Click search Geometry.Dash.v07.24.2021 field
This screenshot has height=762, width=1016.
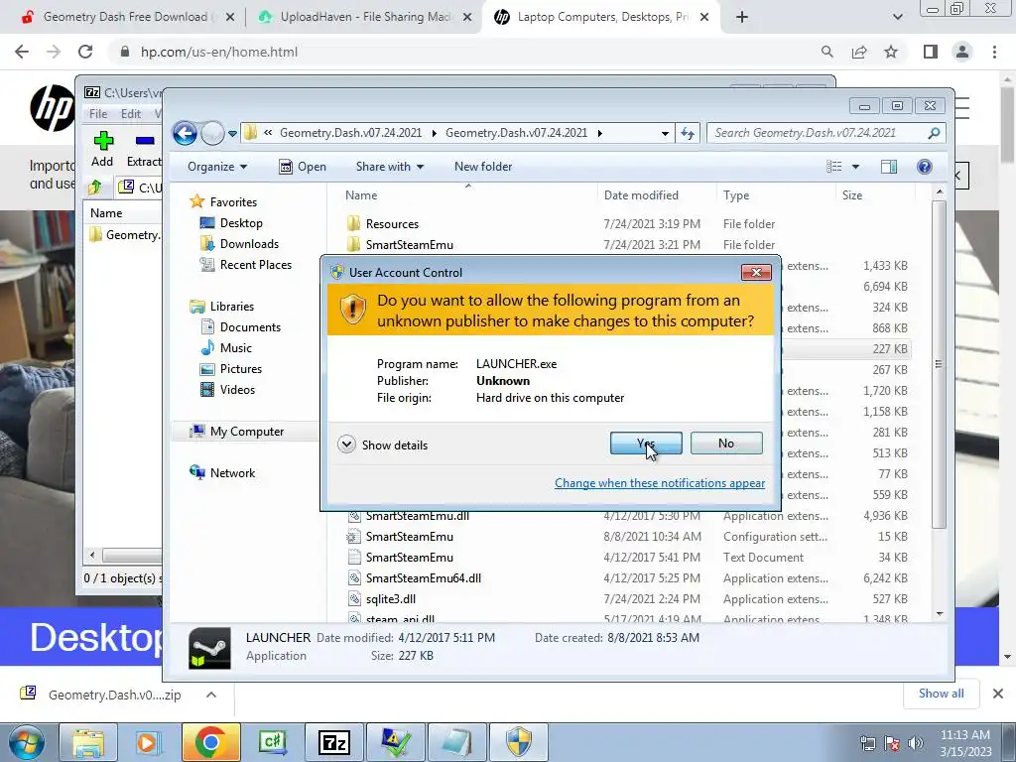tap(825, 133)
